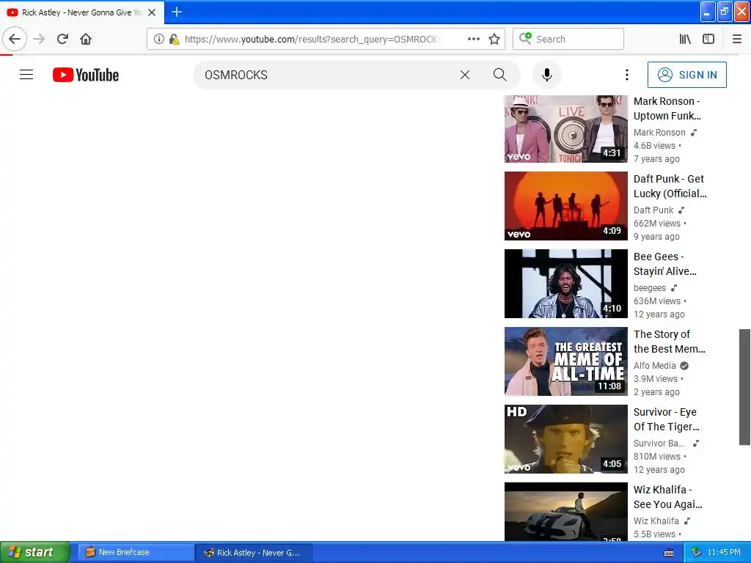751x563 pixels.
Task: Open the Firefox library icon
Action: [x=686, y=39]
